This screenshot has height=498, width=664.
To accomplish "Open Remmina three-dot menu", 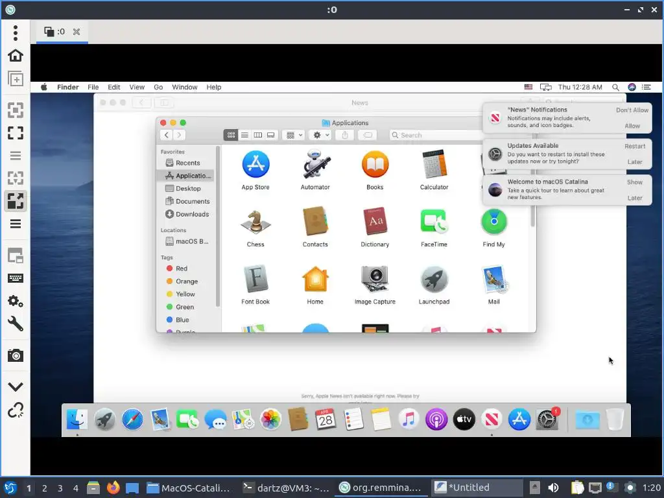I will click(16, 32).
